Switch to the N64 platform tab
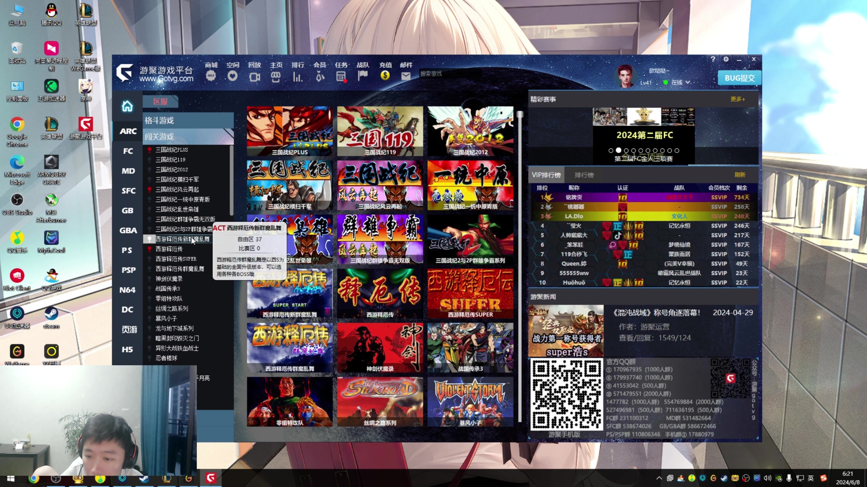The image size is (867, 487). coord(128,290)
